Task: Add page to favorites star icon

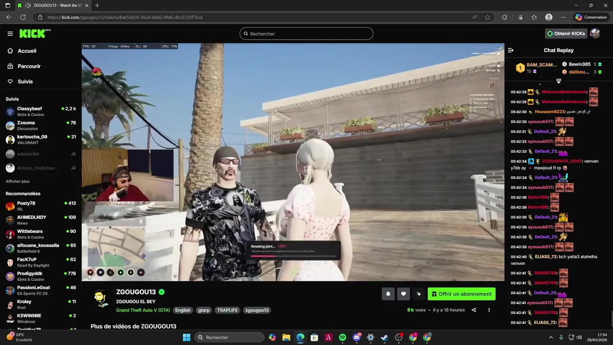Action: [x=488, y=17]
